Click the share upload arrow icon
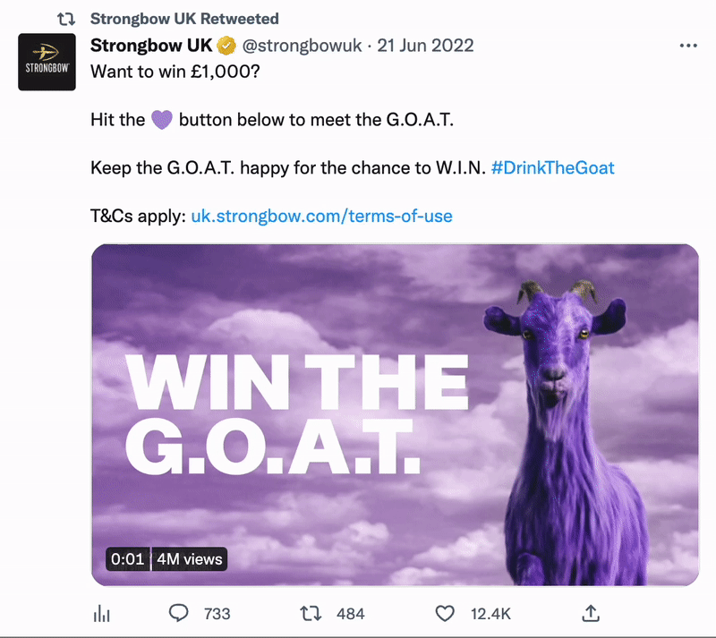The width and height of the screenshot is (716, 638). pos(591,613)
